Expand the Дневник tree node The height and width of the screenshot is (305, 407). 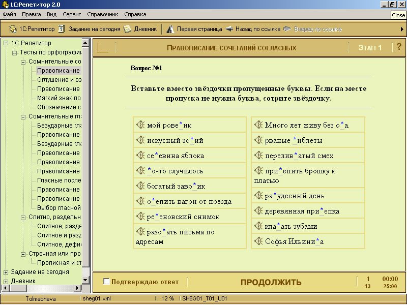tap(6, 281)
